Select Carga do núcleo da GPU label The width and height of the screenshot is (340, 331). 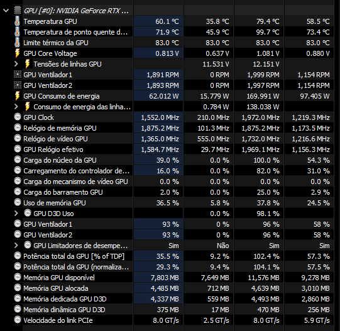(x=60, y=160)
